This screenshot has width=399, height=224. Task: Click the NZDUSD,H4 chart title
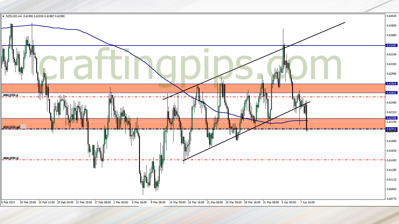13,16
